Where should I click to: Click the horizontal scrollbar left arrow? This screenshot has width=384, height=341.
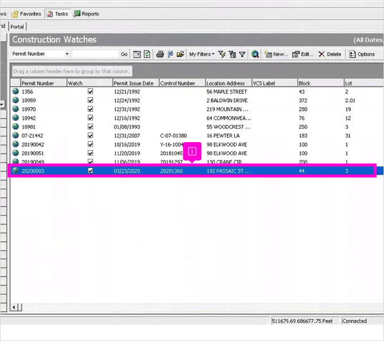coord(14,307)
